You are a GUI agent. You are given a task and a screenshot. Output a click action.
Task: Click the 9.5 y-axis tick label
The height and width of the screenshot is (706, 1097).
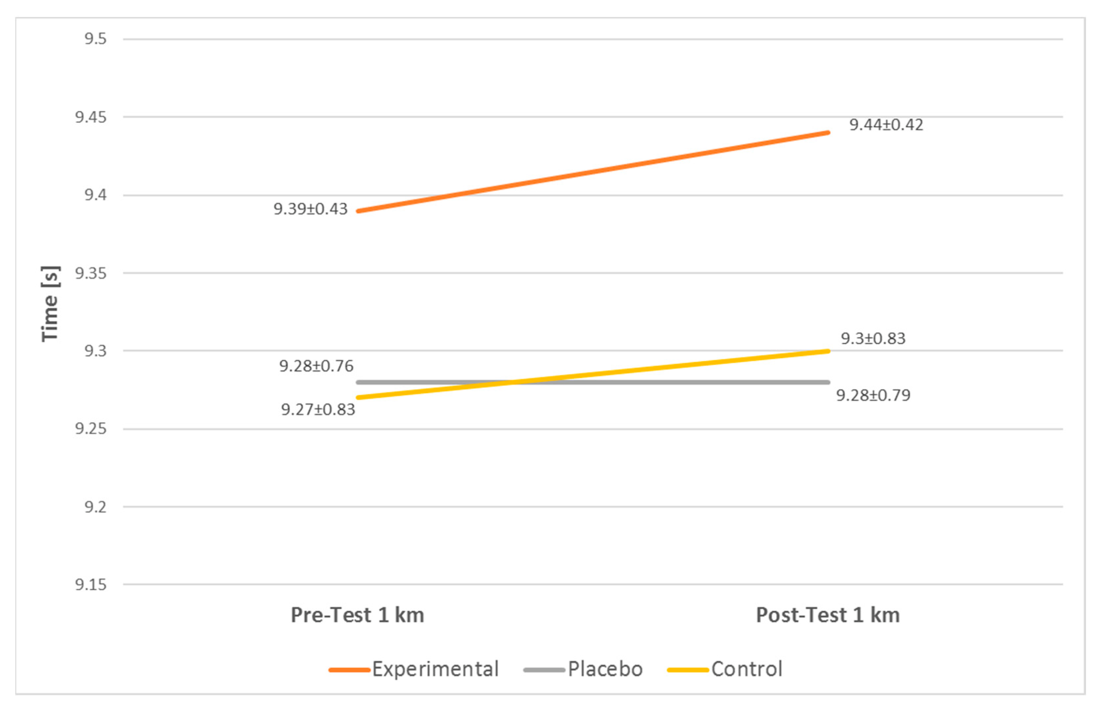[95, 39]
